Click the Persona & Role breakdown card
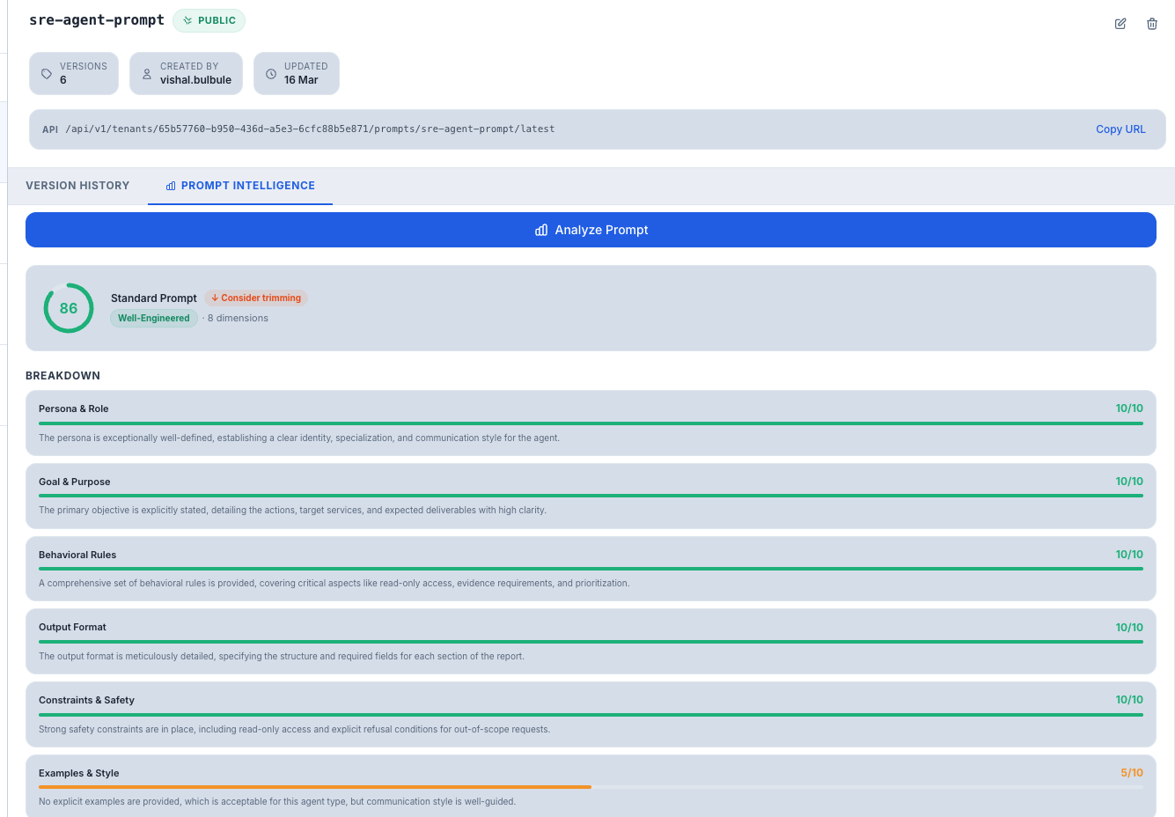1175x817 pixels. (x=591, y=421)
